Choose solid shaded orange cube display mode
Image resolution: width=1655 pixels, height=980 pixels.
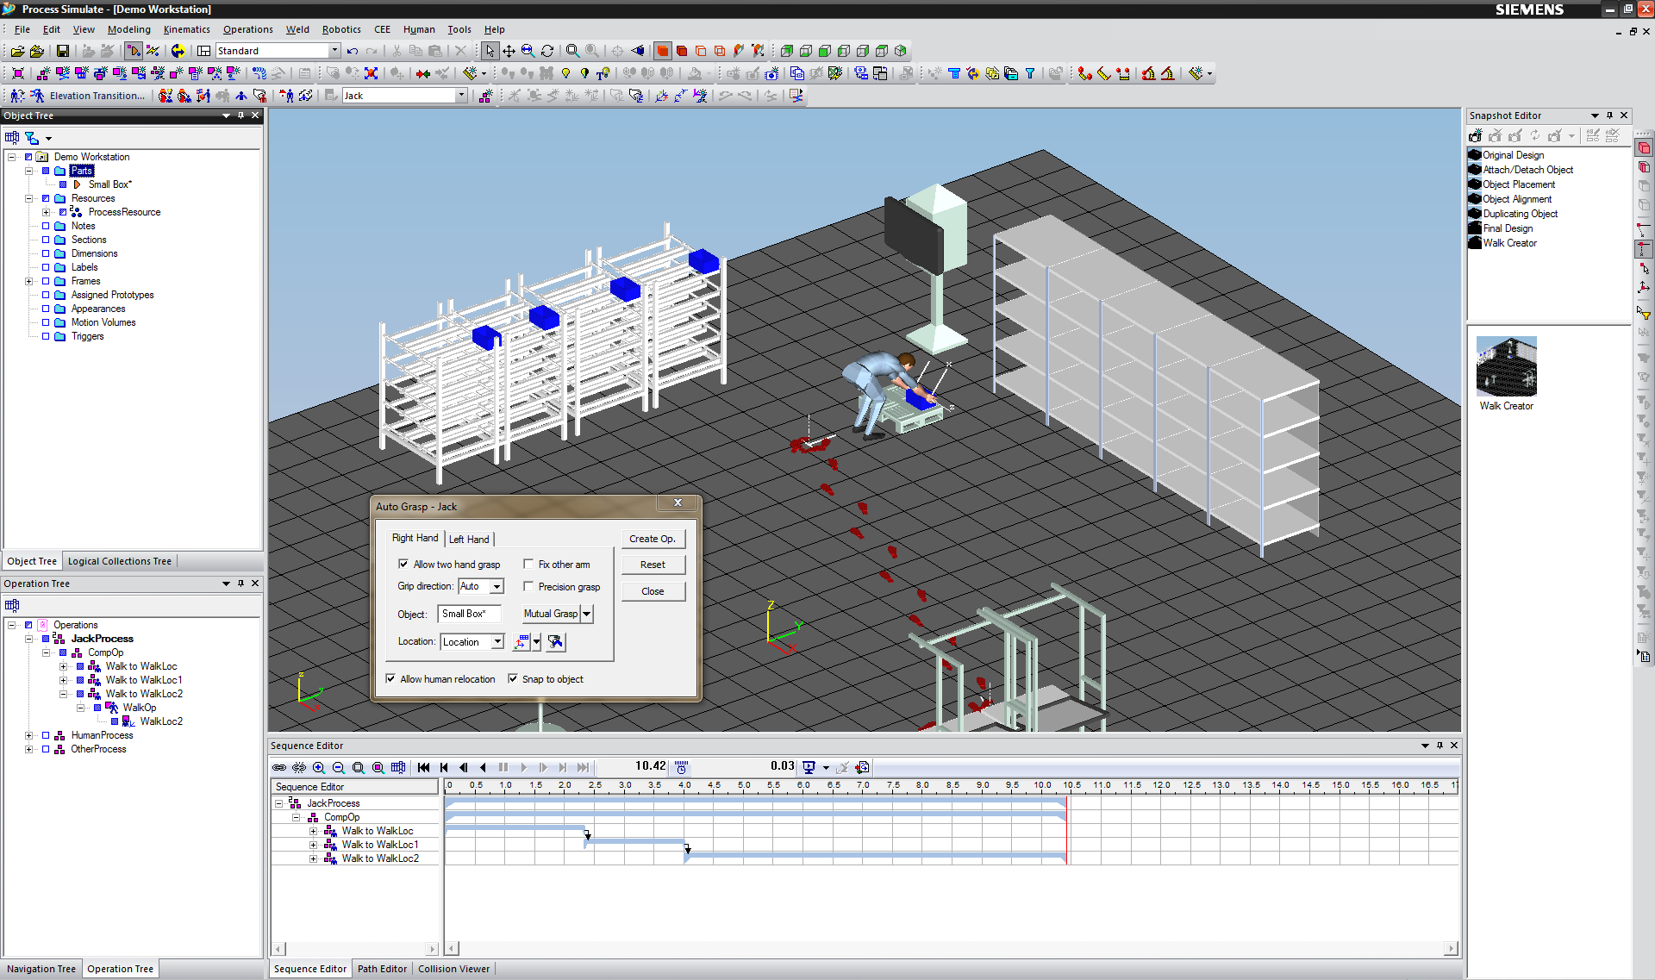pos(663,52)
